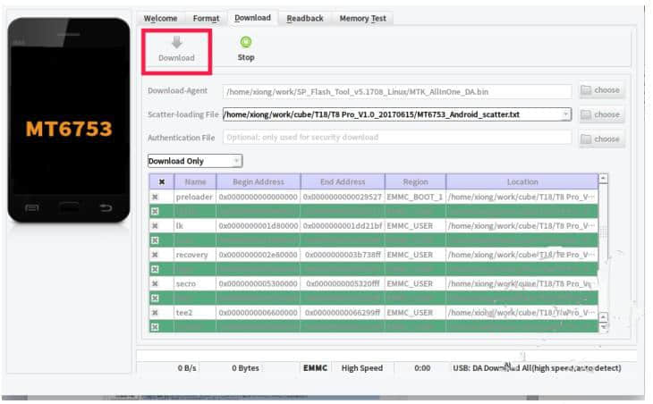The width and height of the screenshot is (653, 404).
Task: Click scroll-down arrow of partition table
Action: [603, 327]
